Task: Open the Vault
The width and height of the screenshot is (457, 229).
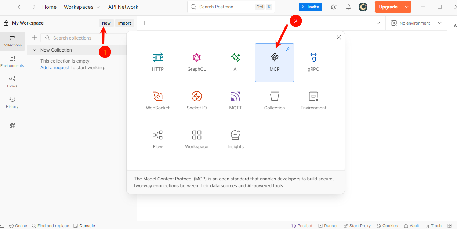Action: tap(411, 226)
